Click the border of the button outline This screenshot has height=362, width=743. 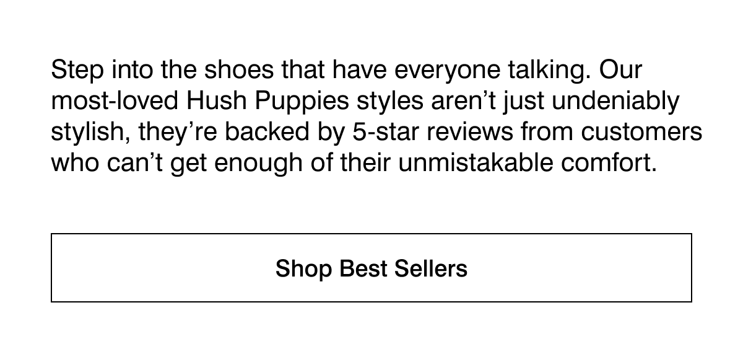coord(371,234)
